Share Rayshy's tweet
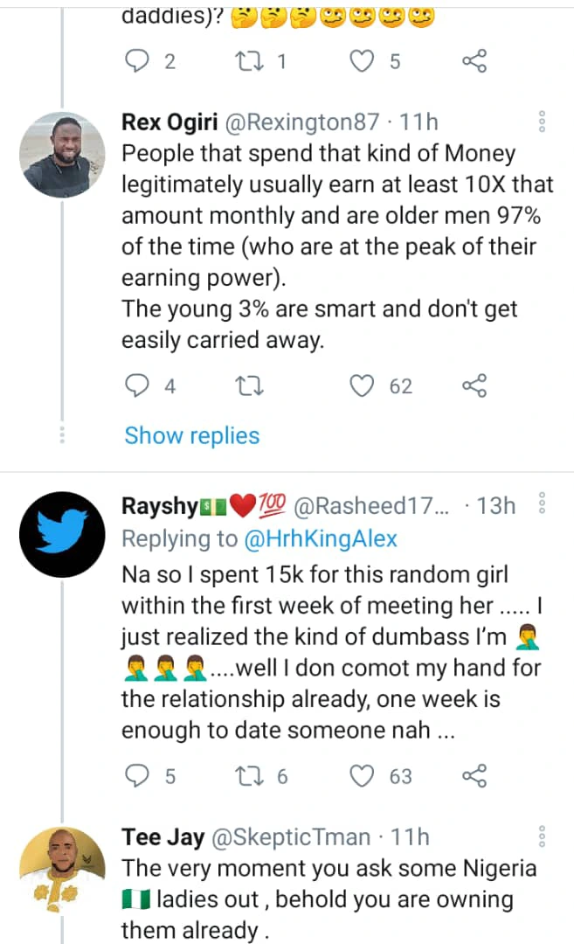The width and height of the screenshot is (574, 944). tap(473, 776)
